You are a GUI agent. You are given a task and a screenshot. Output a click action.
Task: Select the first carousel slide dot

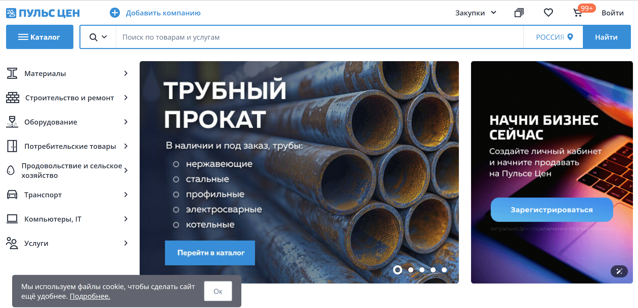click(398, 270)
